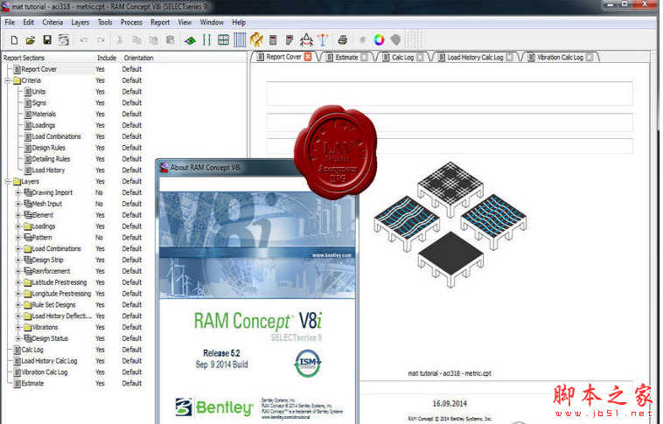This screenshot has height=424, width=663.
Task: Open the color wheel icon in toolbar
Action: tap(379, 39)
